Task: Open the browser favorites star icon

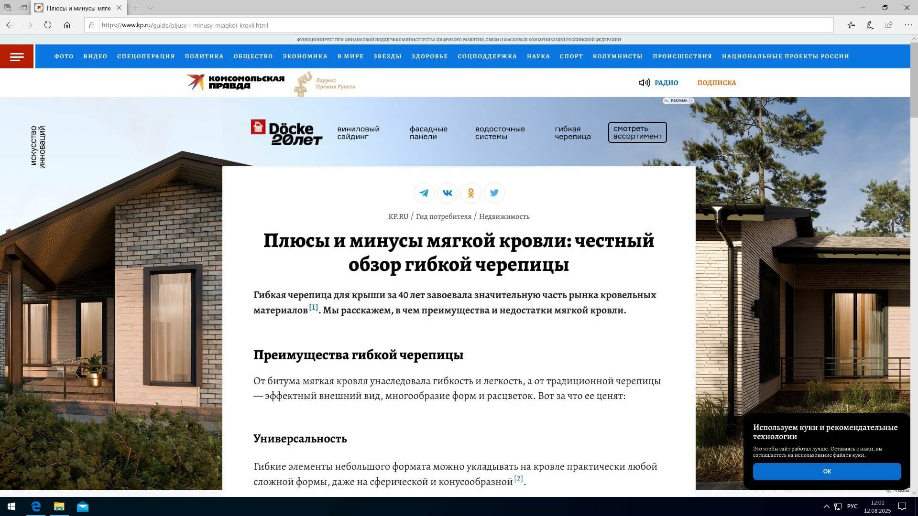Action: click(x=851, y=25)
